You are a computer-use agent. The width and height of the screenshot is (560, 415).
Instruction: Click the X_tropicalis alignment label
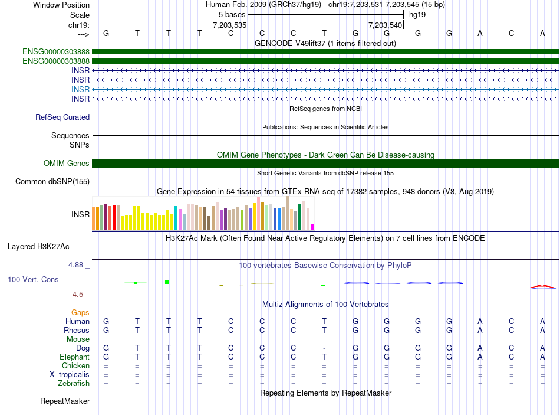pyautogui.click(x=70, y=375)
